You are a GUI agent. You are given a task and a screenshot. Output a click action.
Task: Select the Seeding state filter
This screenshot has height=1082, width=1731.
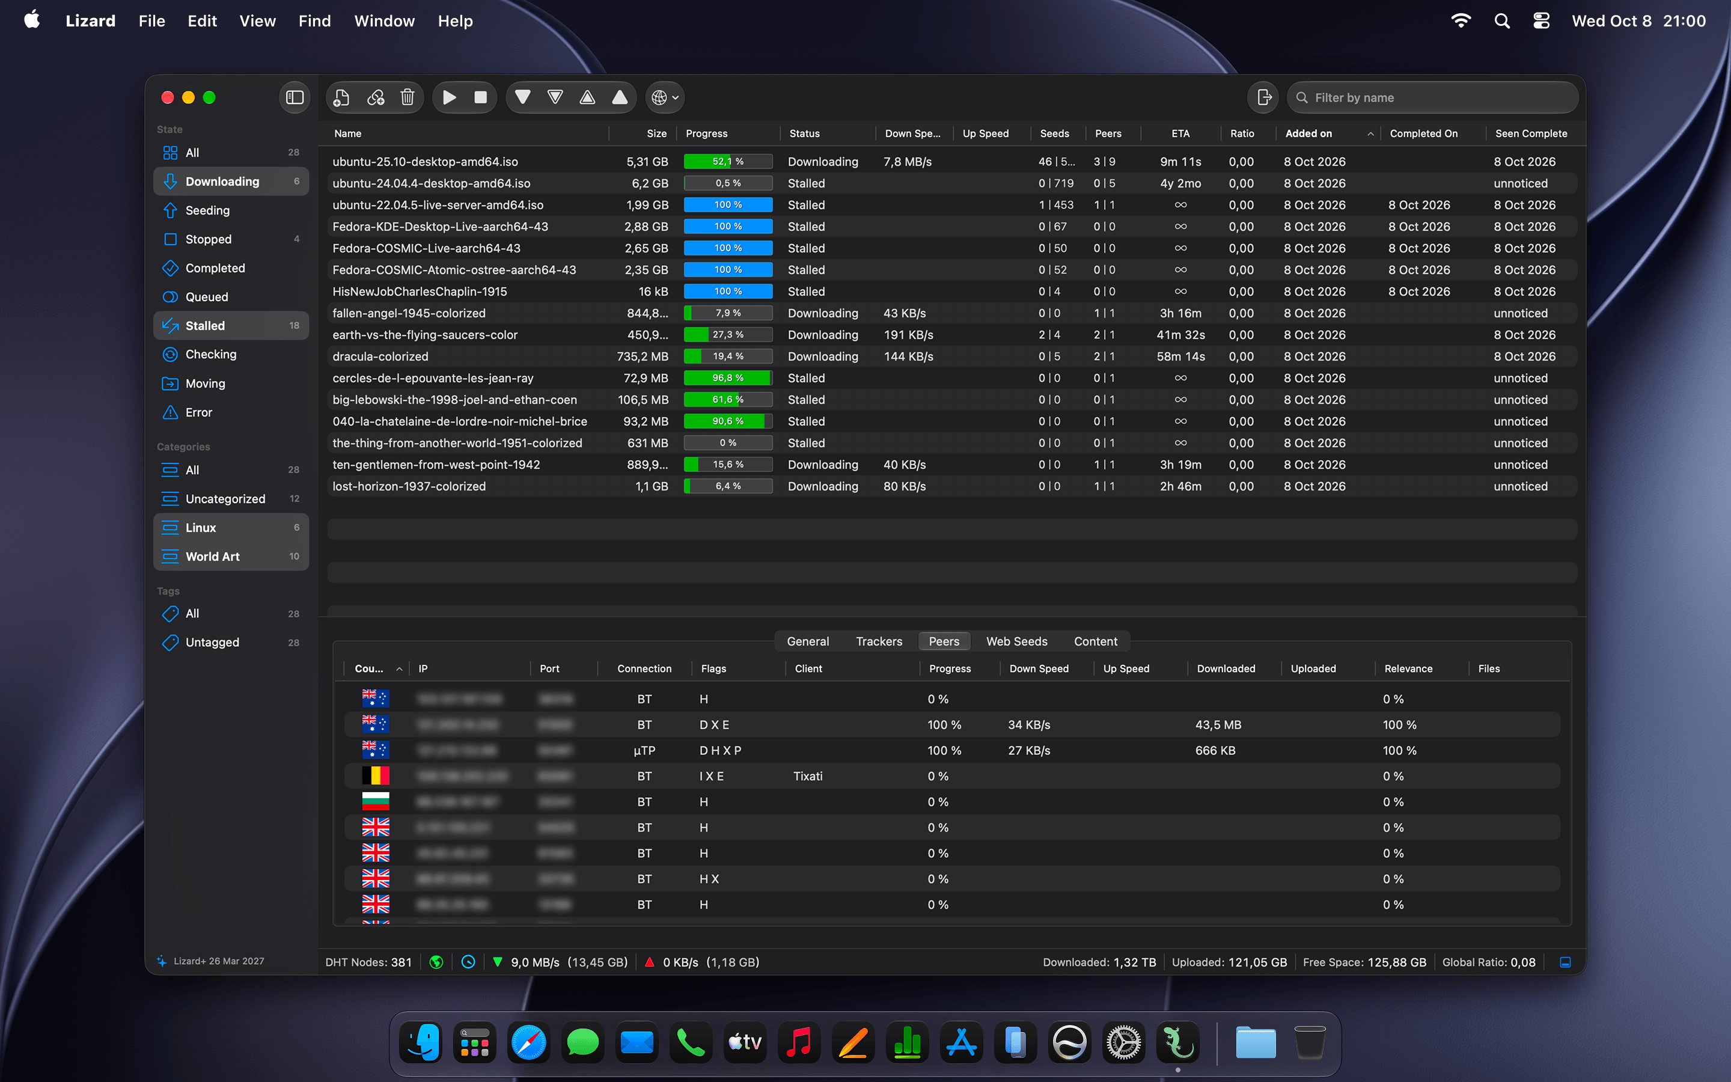pos(231,210)
